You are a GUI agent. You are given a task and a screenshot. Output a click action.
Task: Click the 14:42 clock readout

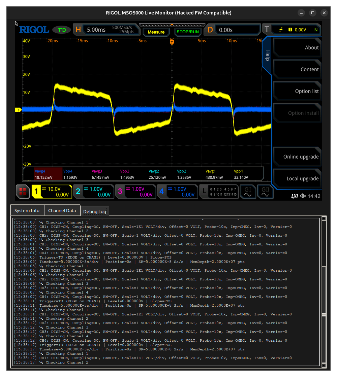(314, 196)
